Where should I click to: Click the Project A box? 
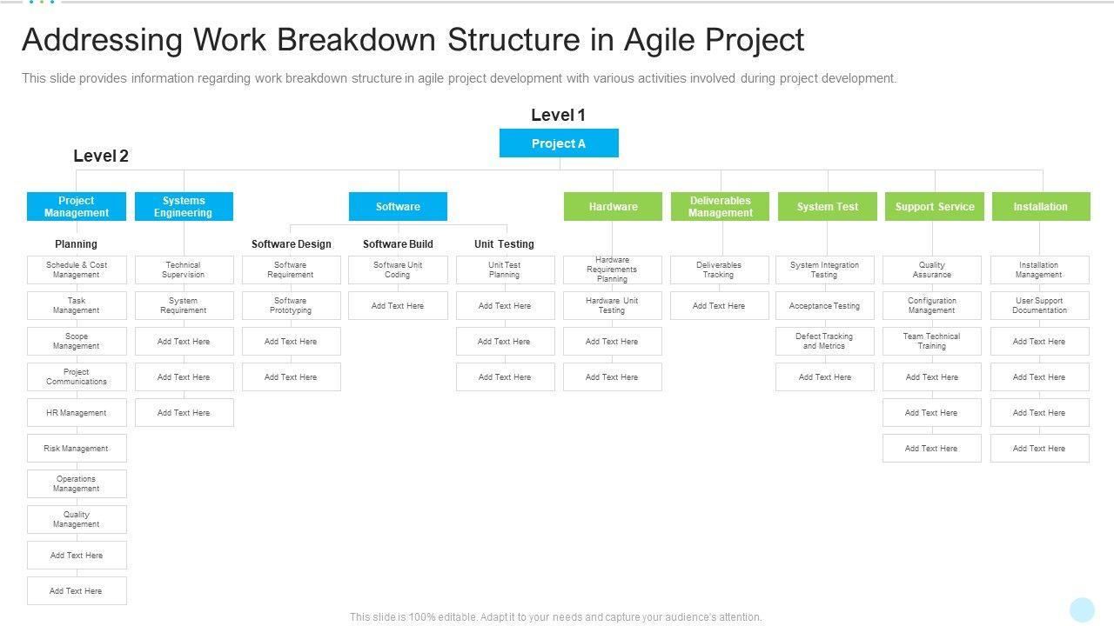pyautogui.click(x=559, y=143)
